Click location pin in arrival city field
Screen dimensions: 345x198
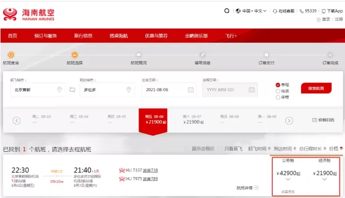(129, 90)
